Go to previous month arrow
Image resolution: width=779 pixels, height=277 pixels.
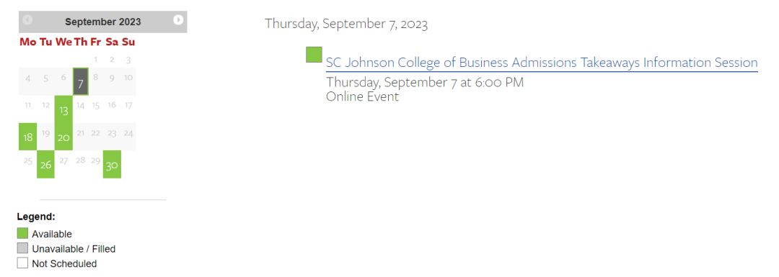click(27, 20)
